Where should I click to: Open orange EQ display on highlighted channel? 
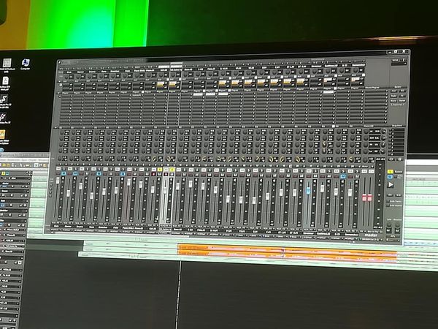coord(172,83)
